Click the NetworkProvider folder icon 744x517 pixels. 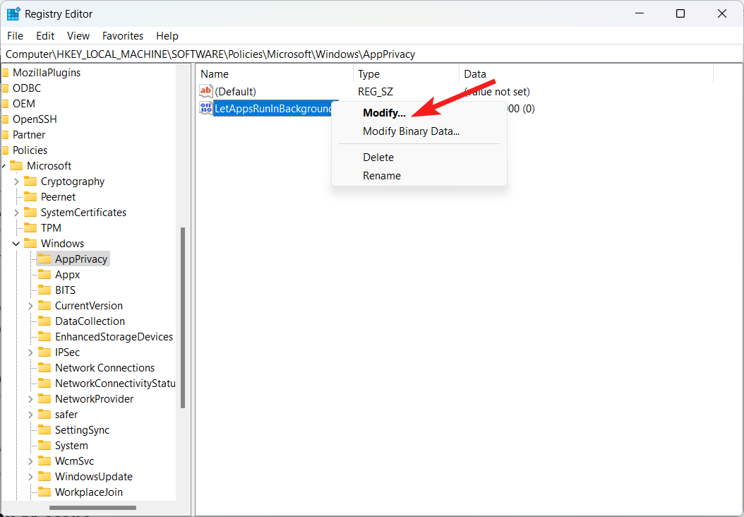tap(44, 399)
